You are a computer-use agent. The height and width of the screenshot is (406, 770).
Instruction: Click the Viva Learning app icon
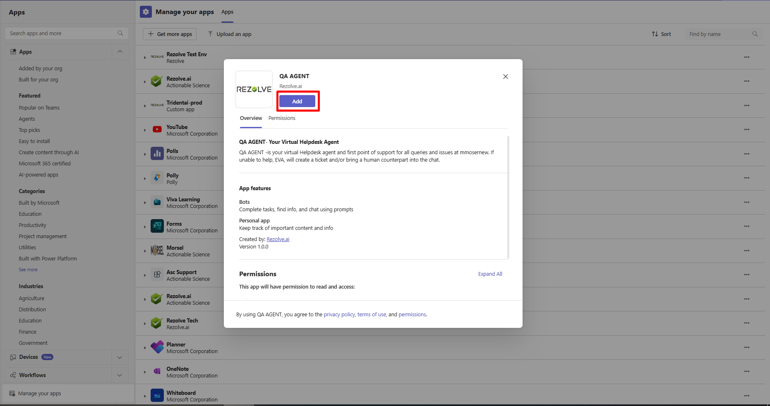click(x=157, y=202)
